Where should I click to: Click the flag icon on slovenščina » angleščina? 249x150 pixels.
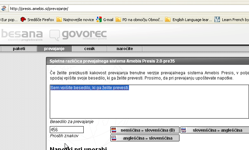184,130
